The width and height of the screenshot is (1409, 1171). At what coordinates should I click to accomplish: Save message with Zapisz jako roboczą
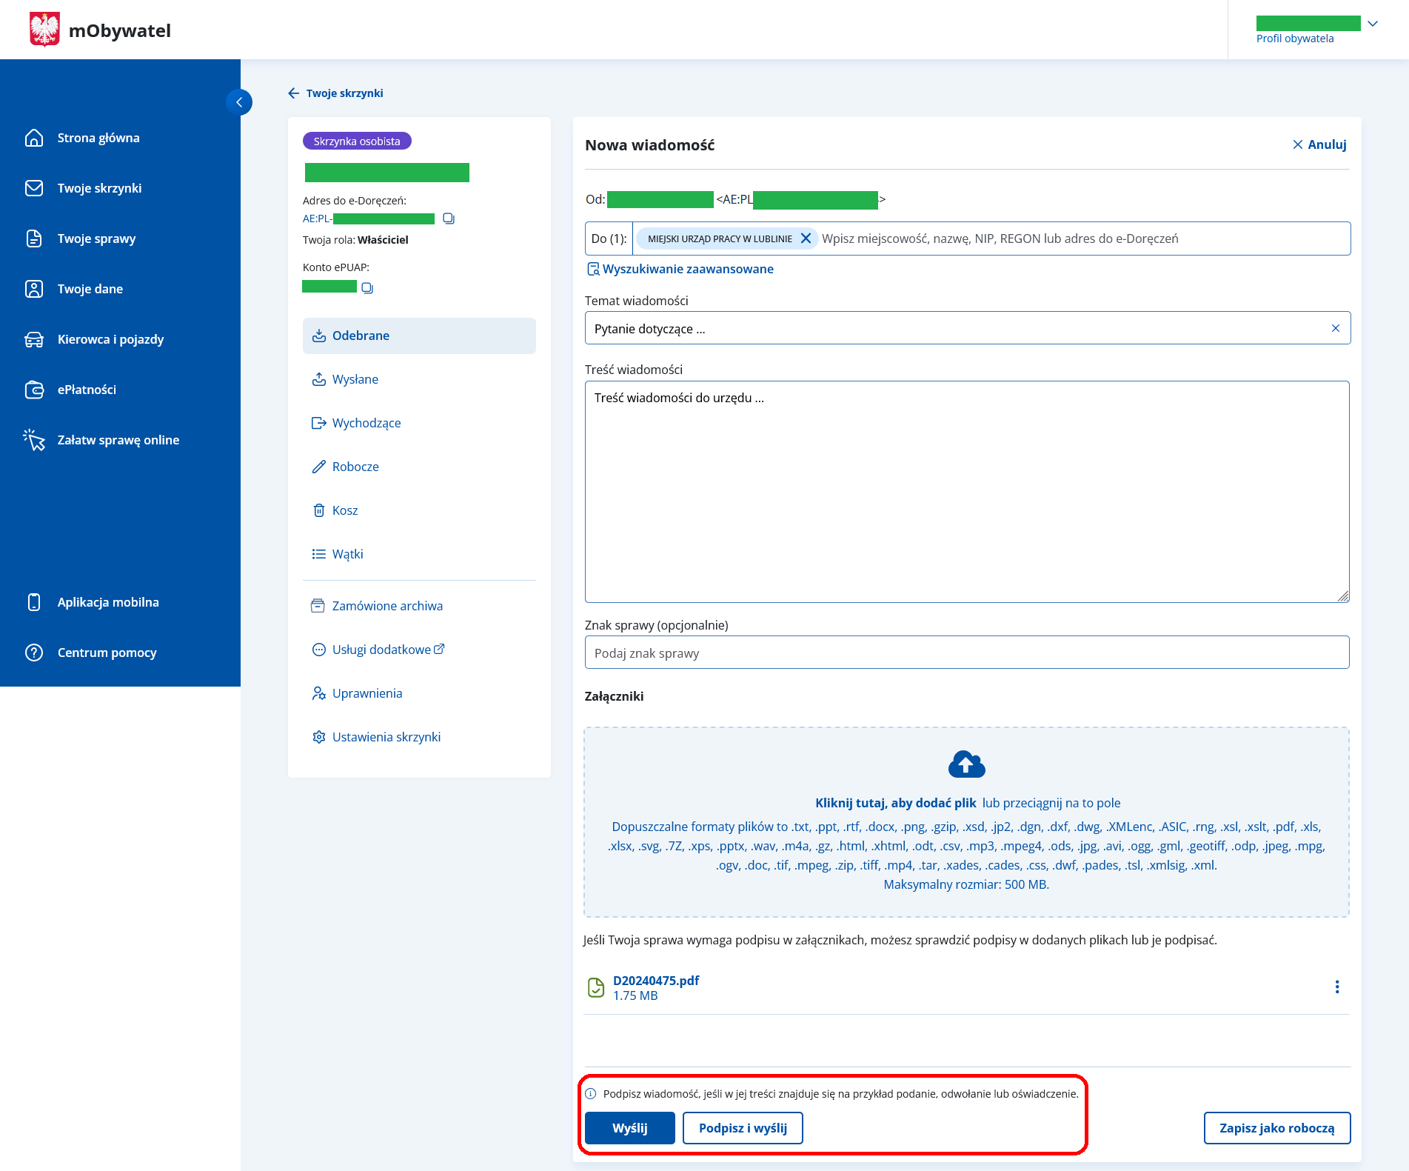click(1276, 1128)
